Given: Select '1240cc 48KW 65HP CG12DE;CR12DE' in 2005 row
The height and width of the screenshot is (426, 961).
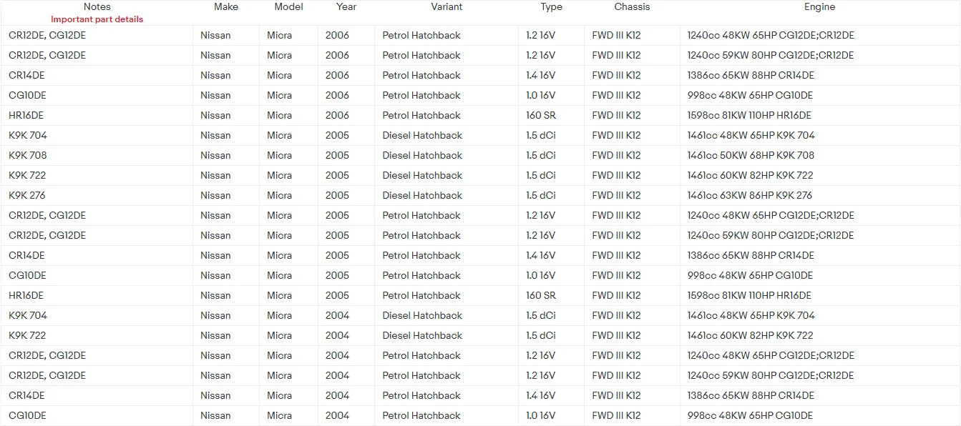Looking at the screenshot, I should click(771, 215).
